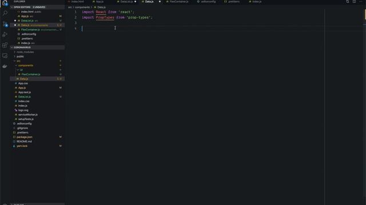Open the Search view in activity bar

(5, 13)
